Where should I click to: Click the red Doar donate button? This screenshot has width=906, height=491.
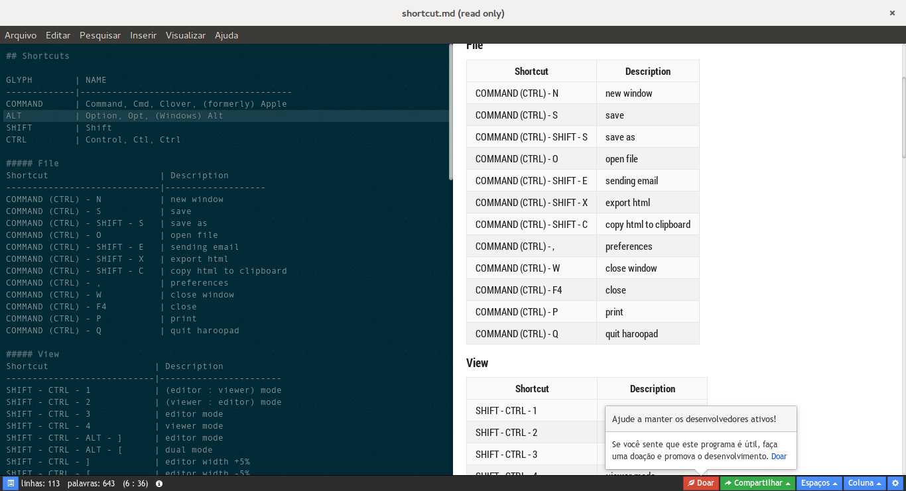click(x=700, y=483)
